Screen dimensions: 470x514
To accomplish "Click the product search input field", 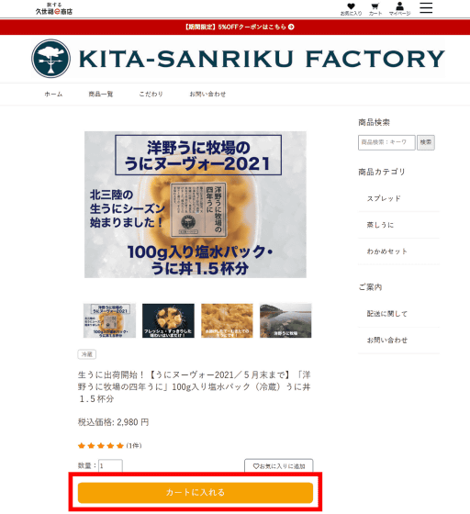I will [x=386, y=142].
